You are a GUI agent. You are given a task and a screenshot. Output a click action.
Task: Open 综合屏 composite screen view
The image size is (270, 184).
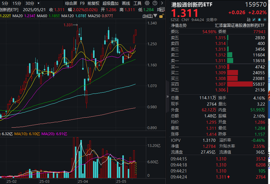(71, 4)
